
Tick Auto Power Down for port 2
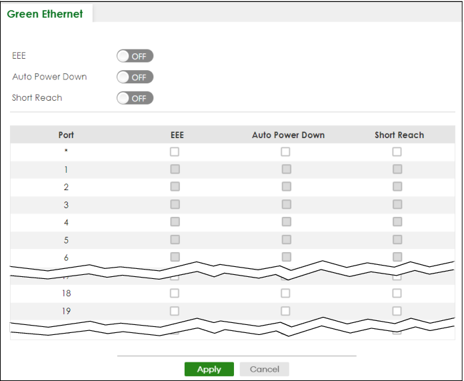tap(286, 187)
